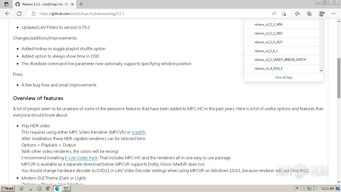
Task: Open the K-Lite Codec Pack link
Action: 81,158
